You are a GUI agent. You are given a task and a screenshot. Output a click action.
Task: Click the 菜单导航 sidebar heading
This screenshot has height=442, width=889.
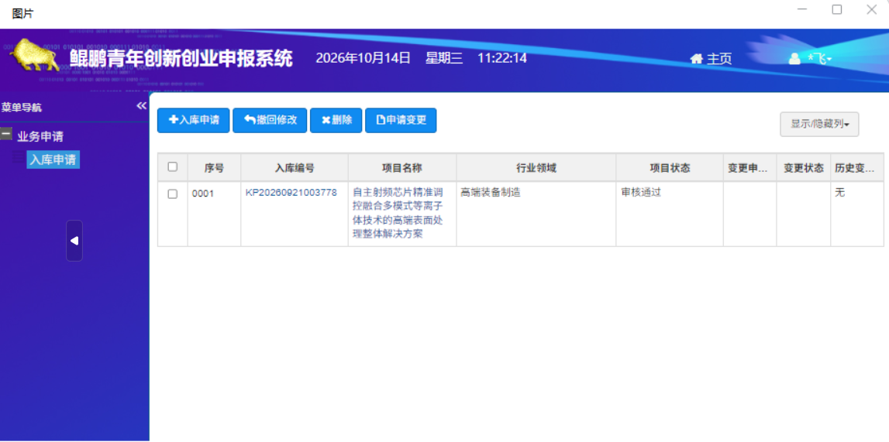(x=22, y=107)
